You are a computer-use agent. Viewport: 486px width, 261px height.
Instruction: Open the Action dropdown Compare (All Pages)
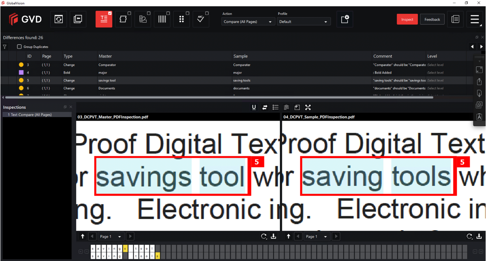point(248,22)
